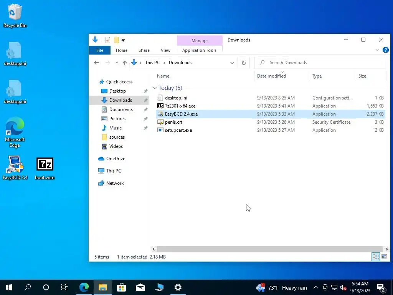Sort by the Name column header
Image resolution: width=393 pixels, height=295 pixels.
(163, 76)
